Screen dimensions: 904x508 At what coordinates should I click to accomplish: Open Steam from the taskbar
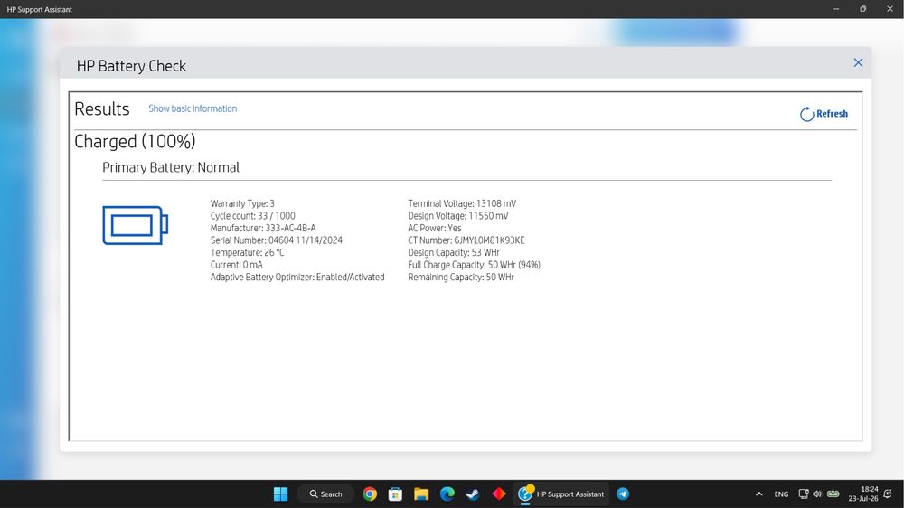473,494
